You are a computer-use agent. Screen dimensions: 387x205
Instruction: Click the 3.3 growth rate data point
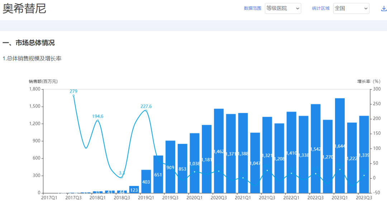click(122, 177)
